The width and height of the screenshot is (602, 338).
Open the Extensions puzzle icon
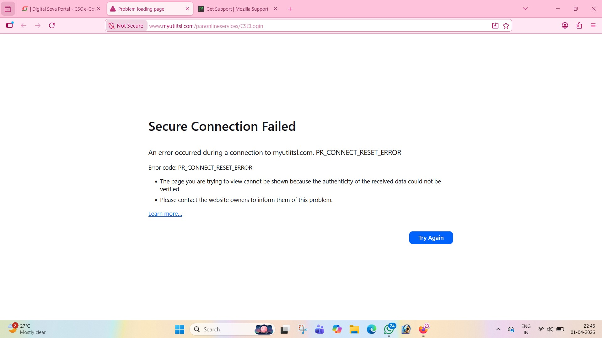pos(579,26)
